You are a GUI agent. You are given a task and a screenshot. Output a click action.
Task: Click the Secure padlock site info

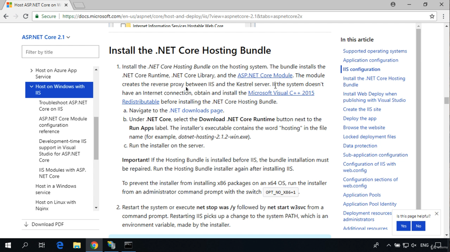(45, 16)
